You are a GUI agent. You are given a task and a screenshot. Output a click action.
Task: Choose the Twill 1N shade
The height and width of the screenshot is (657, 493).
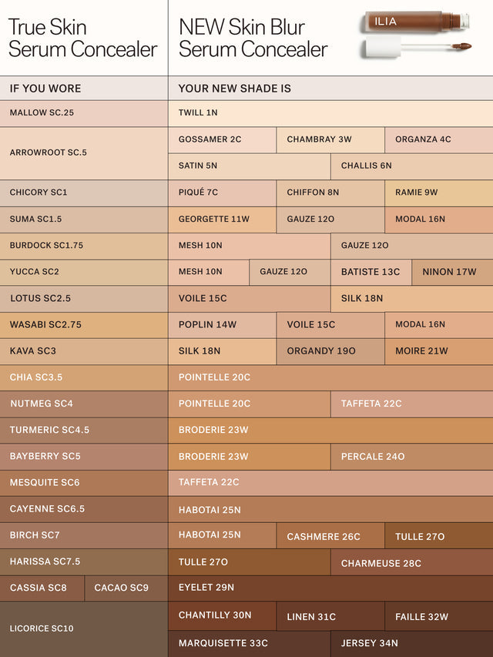click(330, 113)
